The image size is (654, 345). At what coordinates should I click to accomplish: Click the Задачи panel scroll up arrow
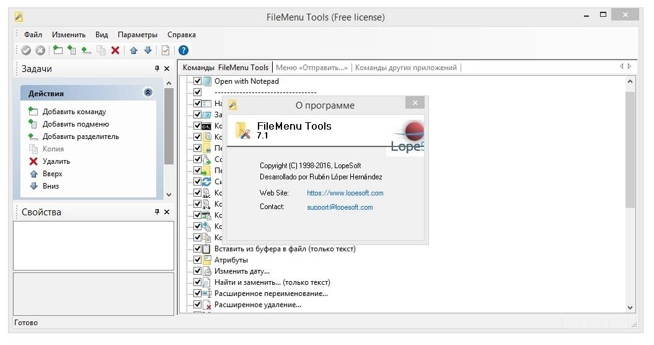pos(169,83)
